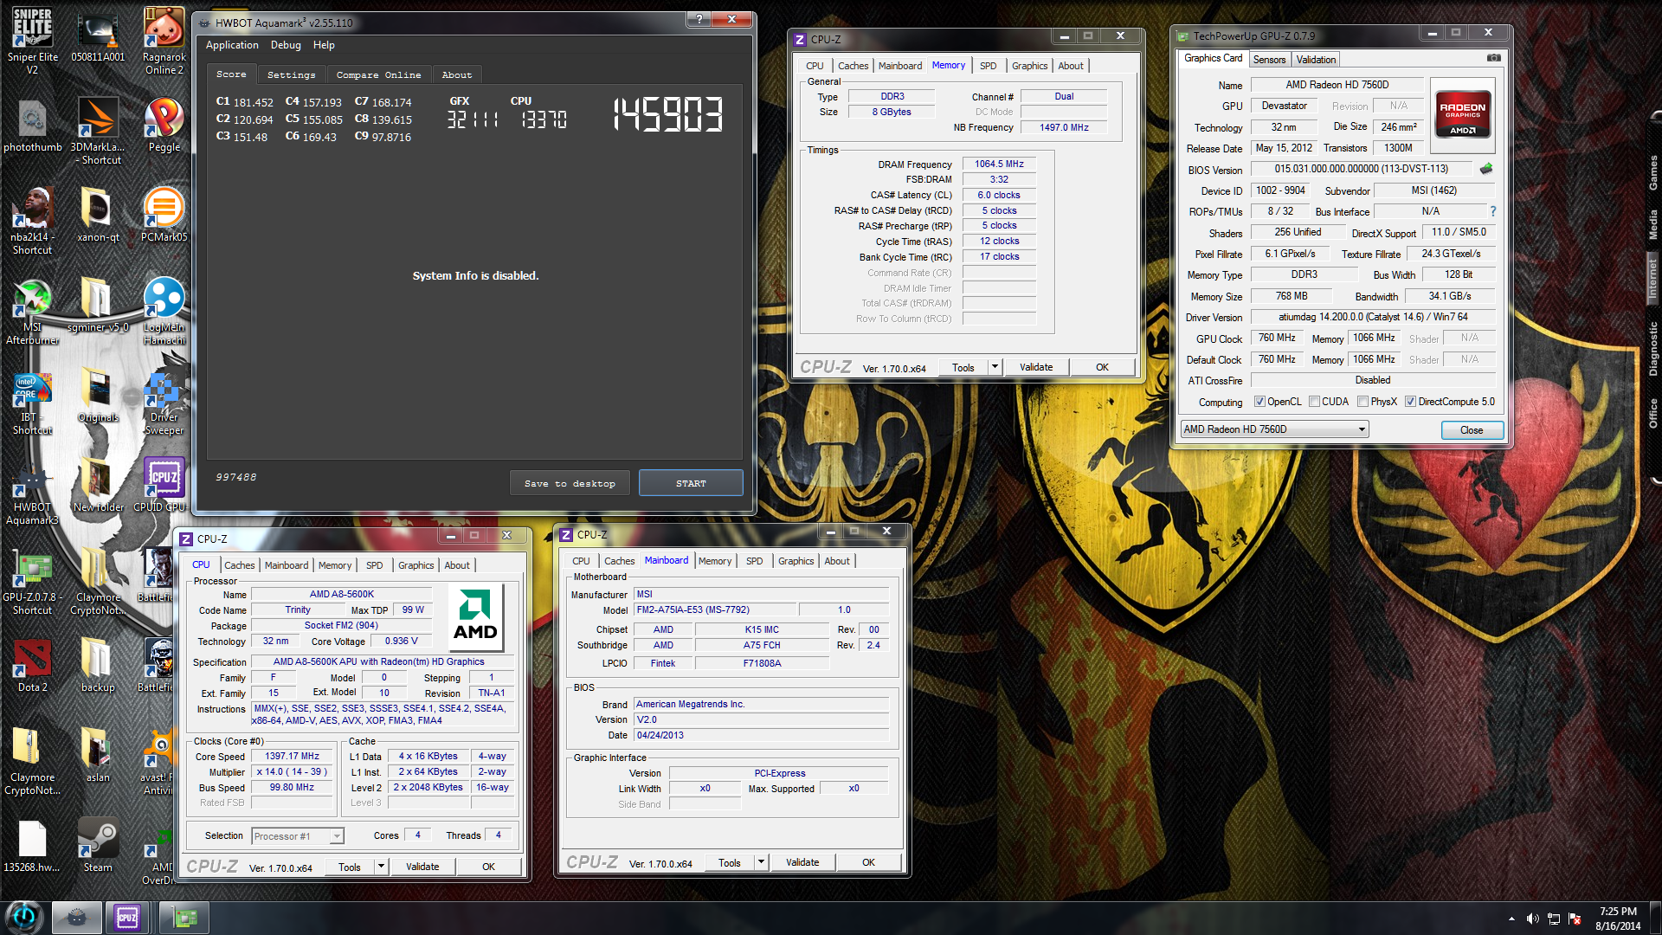Switch to Validation tab in GPU-Z
1662x935 pixels.
[1316, 60]
